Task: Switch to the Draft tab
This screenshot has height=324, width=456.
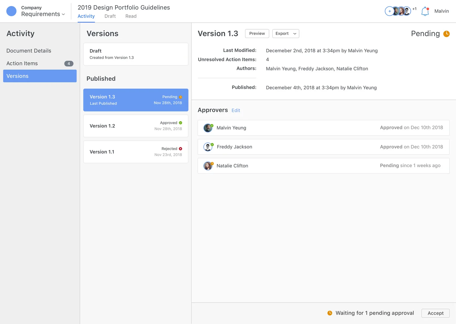Action: [110, 16]
